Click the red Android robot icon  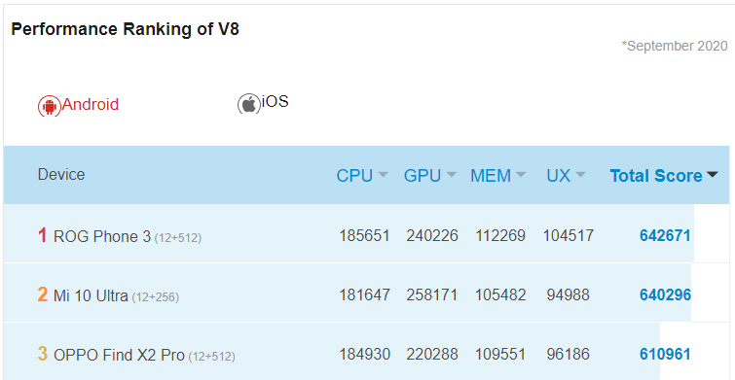[50, 106]
